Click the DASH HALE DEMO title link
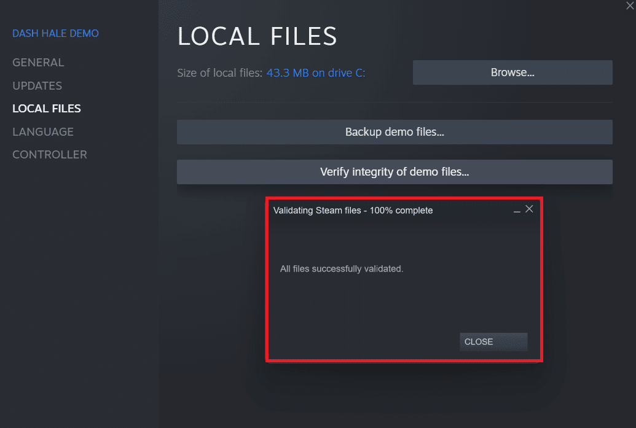 coord(55,33)
